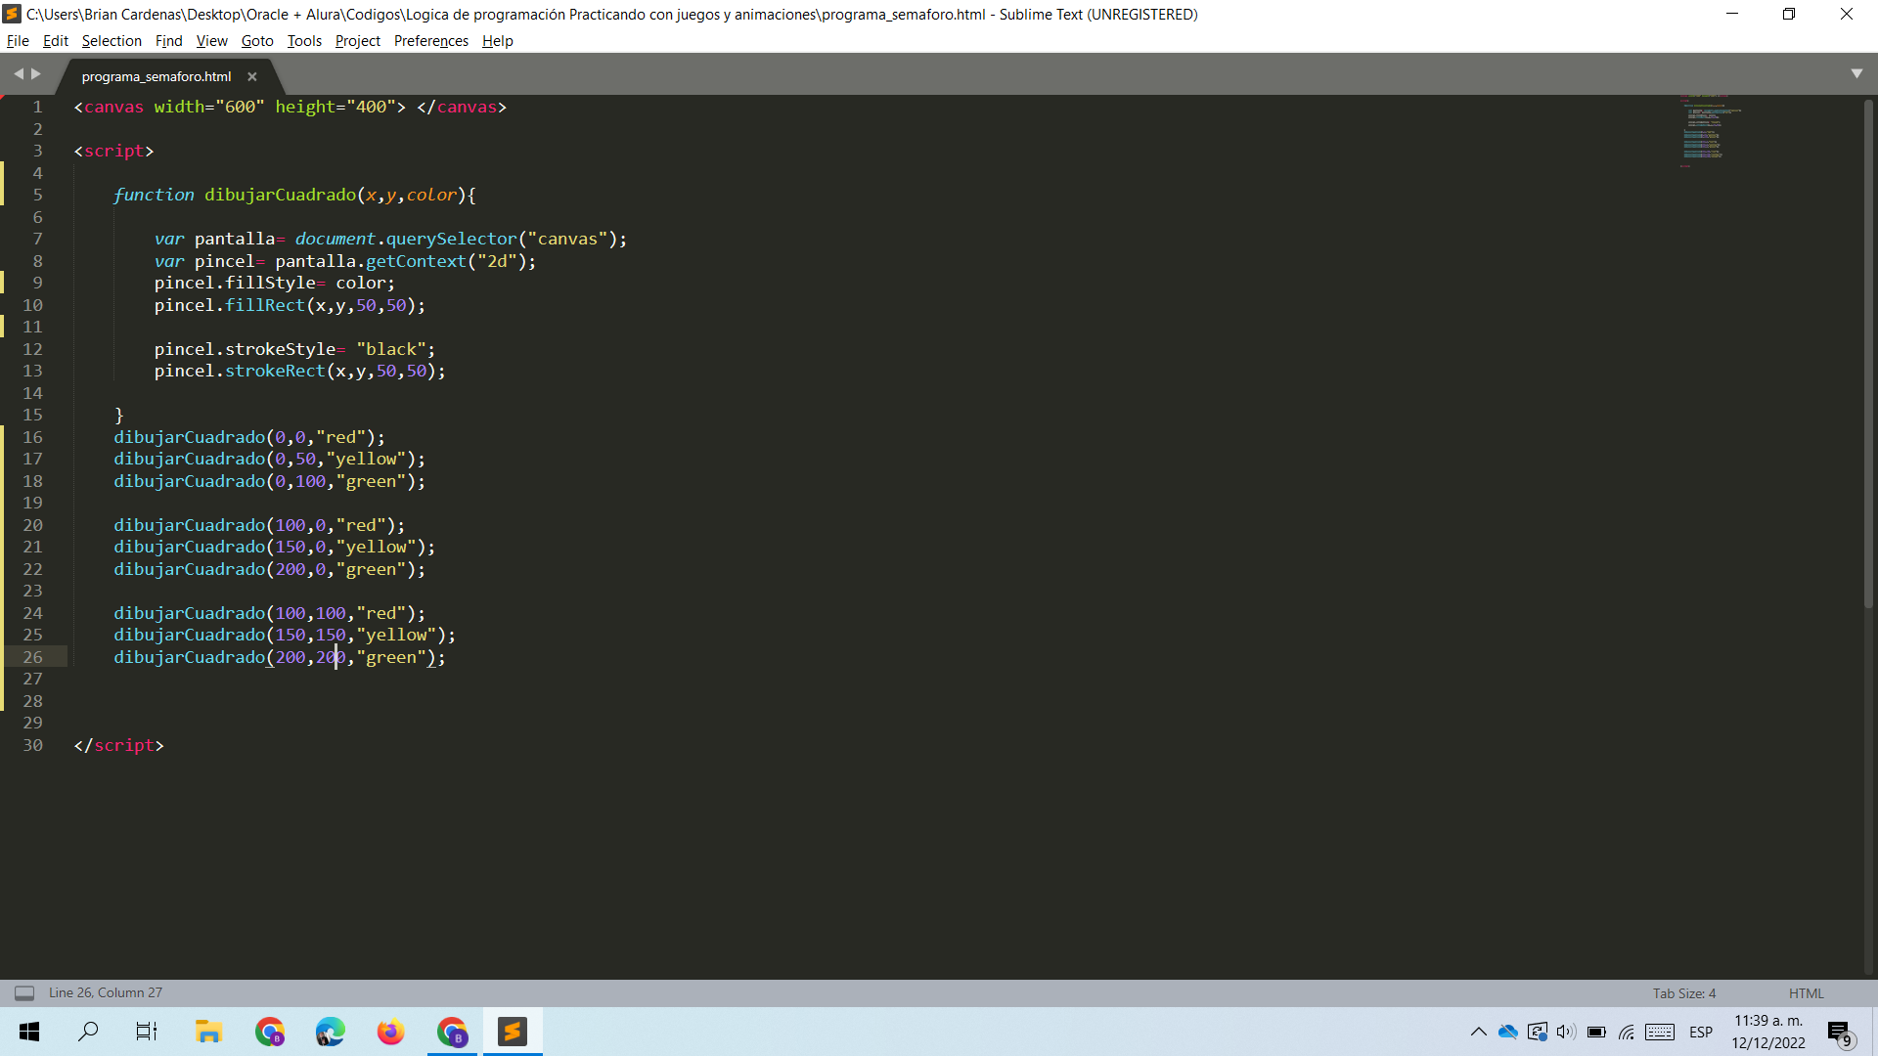Open the OneDrive tray icon

pyautogui.click(x=1508, y=1032)
